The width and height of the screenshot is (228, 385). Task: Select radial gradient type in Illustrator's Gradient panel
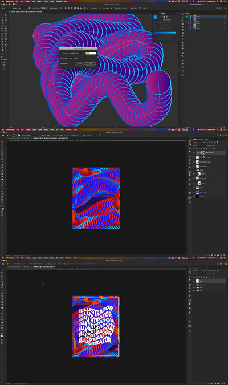tap(166, 17)
